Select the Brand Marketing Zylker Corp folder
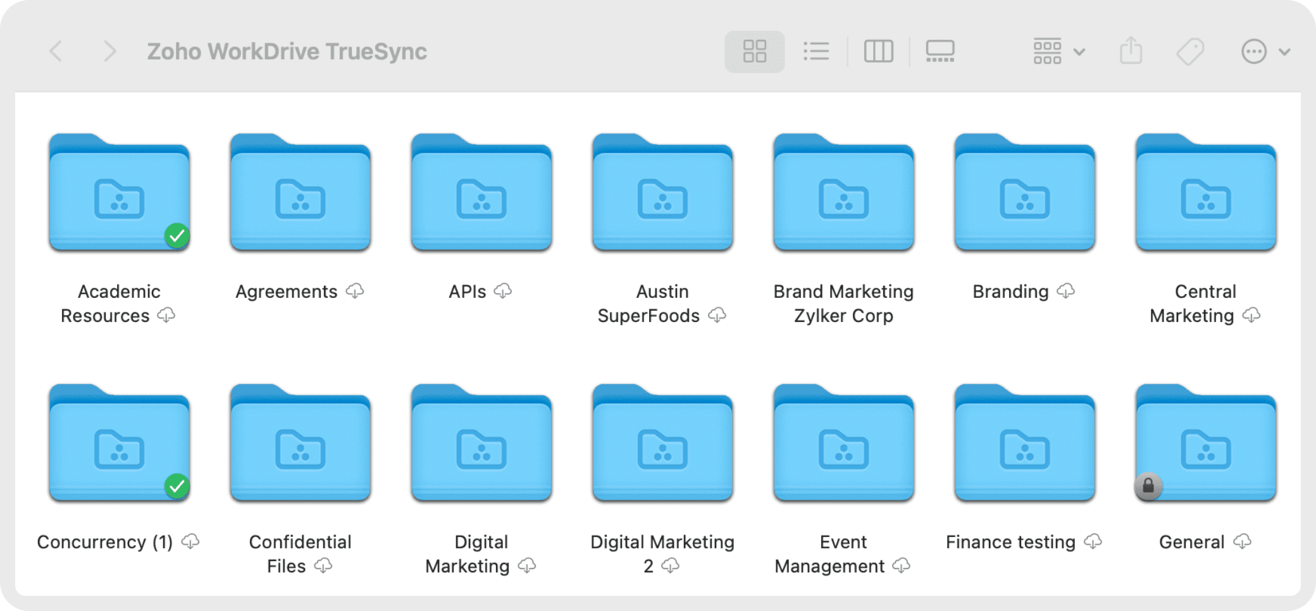Image resolution: width=1316 pixels, height=611 pixels. 843,193
